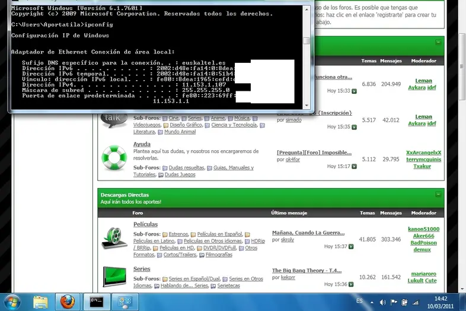This screenshot has height=311, width=466.
Task: Open the Serietecas sub-forum
Action: (228, 285)
